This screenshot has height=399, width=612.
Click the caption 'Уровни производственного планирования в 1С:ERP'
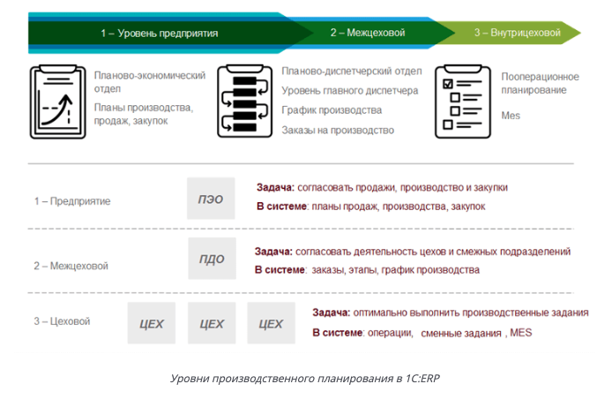pos(305,379)
